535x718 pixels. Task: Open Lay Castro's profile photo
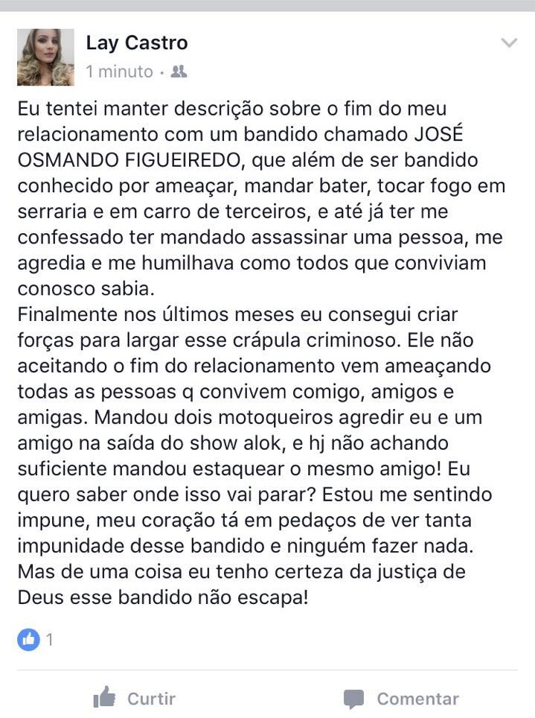point(45,57)
